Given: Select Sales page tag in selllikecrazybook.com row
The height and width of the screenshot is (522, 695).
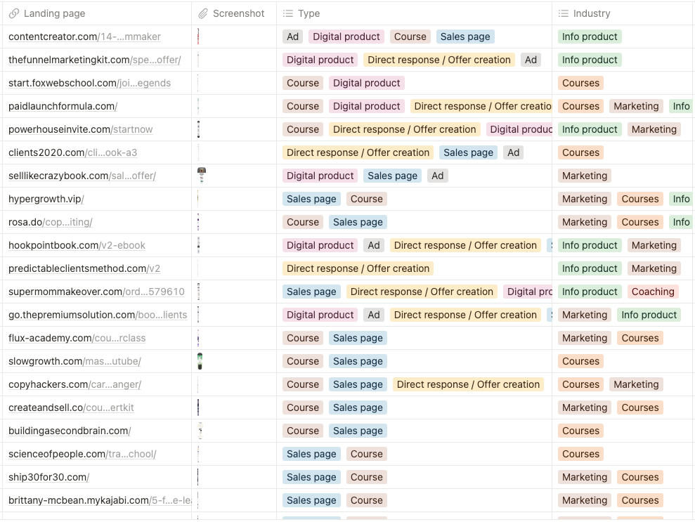Looking at the screenshot, I should click(392, 176).
